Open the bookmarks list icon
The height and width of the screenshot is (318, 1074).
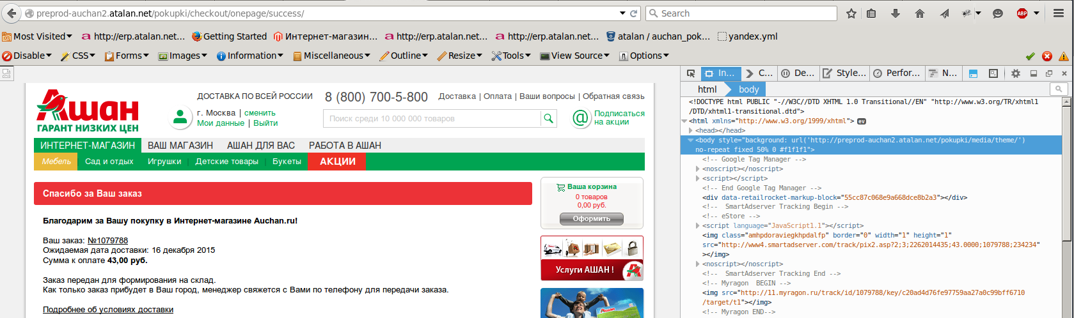pos(871,13)
